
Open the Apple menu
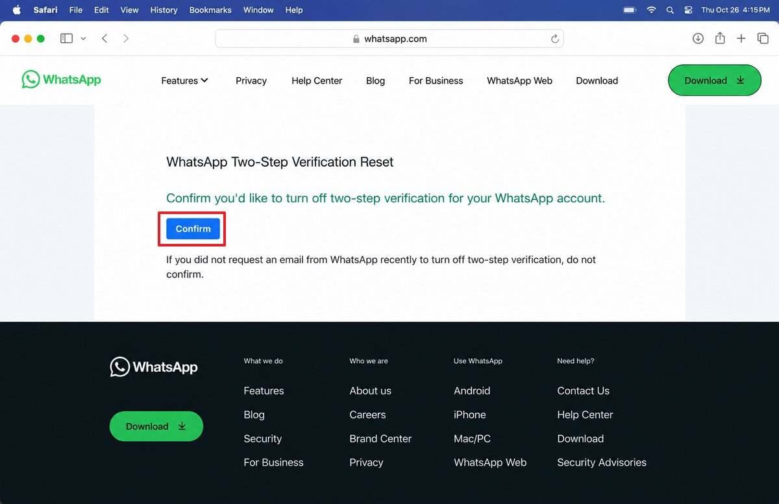(x=17, y=10)
